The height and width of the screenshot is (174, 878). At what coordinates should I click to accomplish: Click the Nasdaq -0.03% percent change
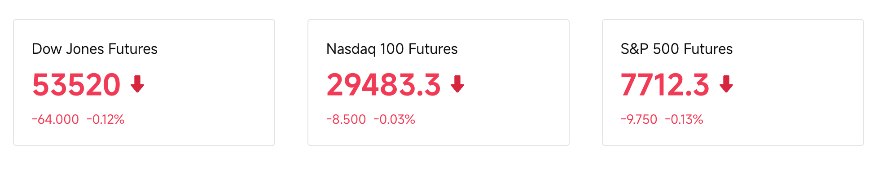(395, 119)
